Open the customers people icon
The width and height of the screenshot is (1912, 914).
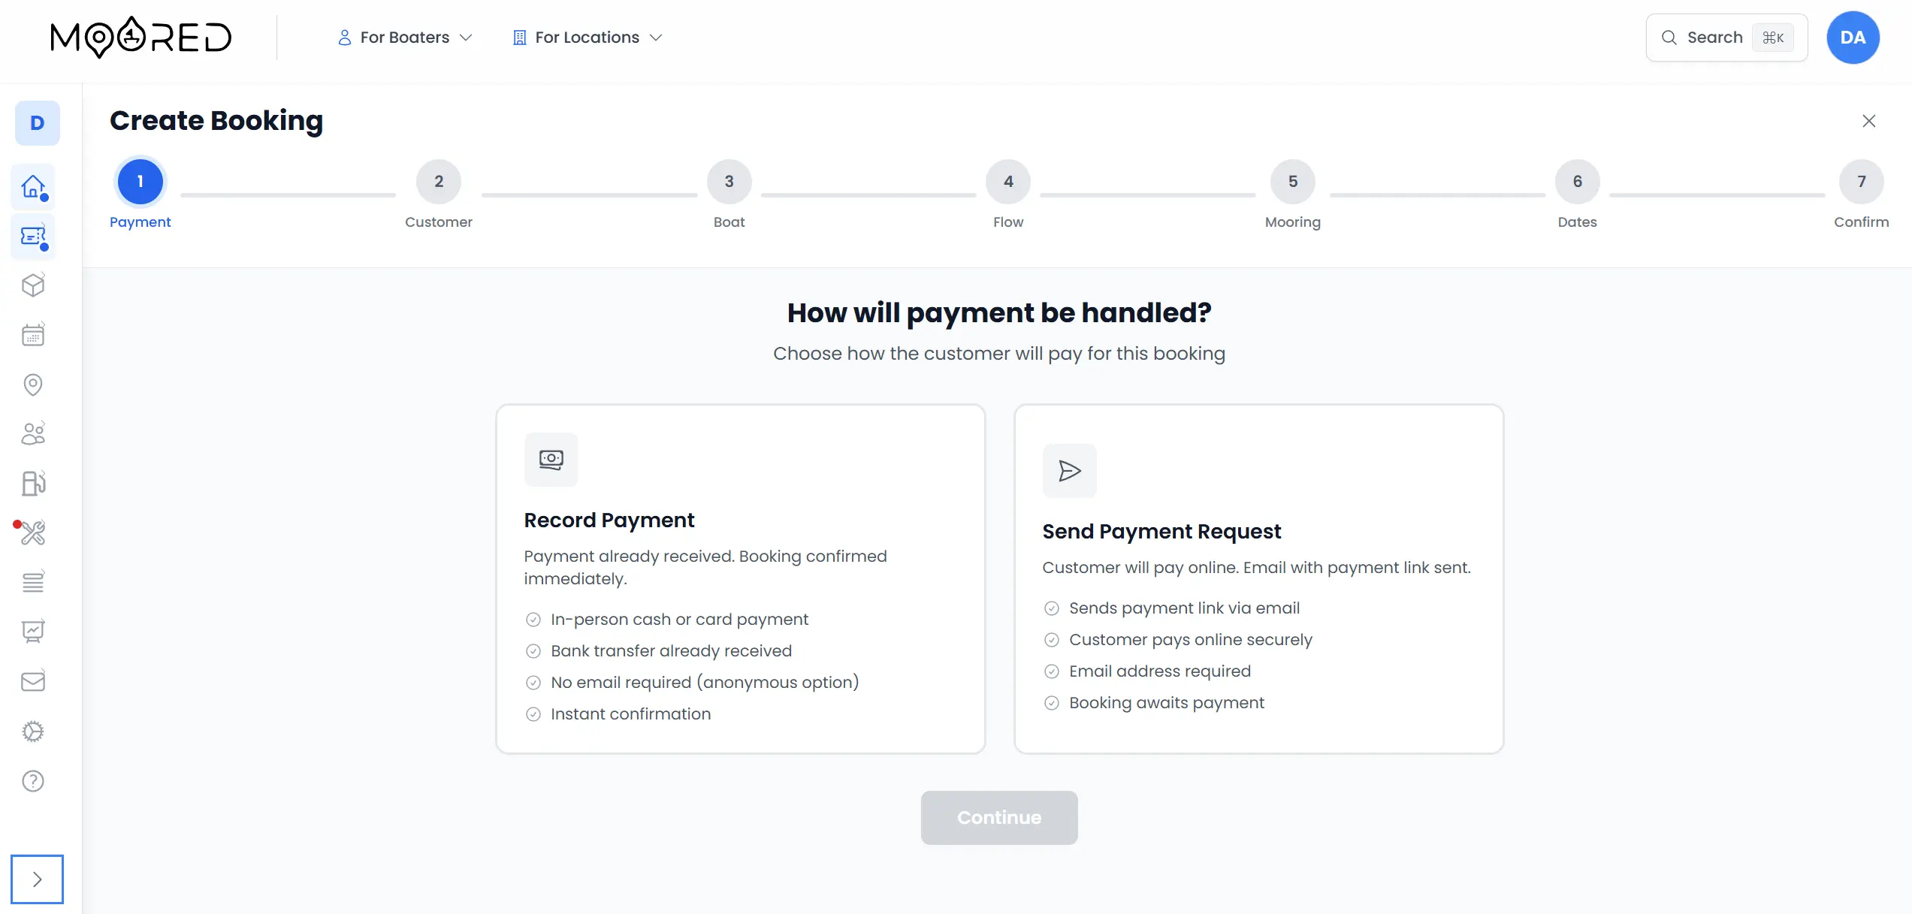[x=33, y=433]
